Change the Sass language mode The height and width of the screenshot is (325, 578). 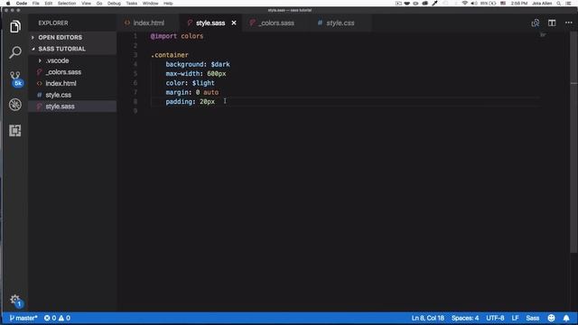[533, 318]
